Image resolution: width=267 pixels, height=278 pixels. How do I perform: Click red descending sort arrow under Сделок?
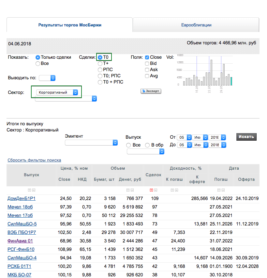[x=151, y=190]
